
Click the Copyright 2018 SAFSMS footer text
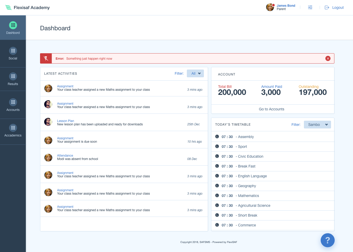[x=209, y=242]
